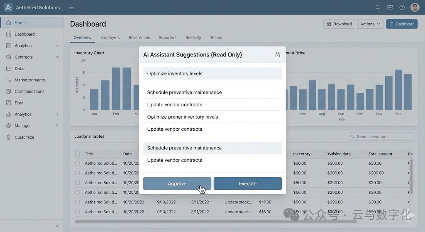Open the search magnifier icon in header

(378, 7)
